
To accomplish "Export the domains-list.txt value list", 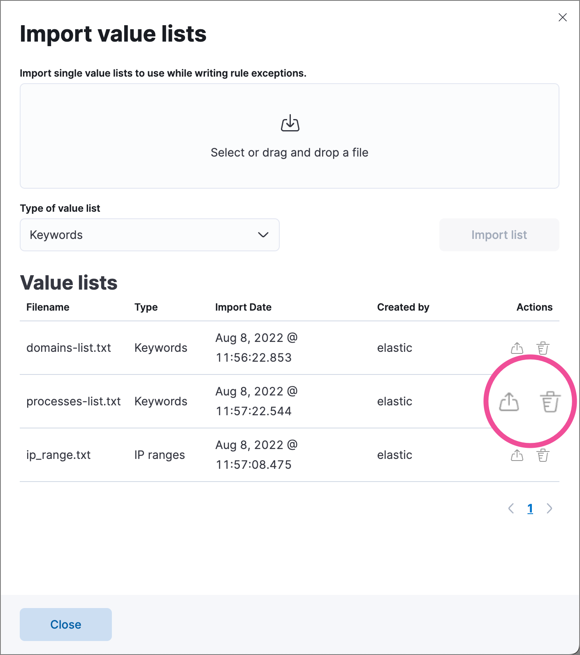I will (x=517, y=348).
